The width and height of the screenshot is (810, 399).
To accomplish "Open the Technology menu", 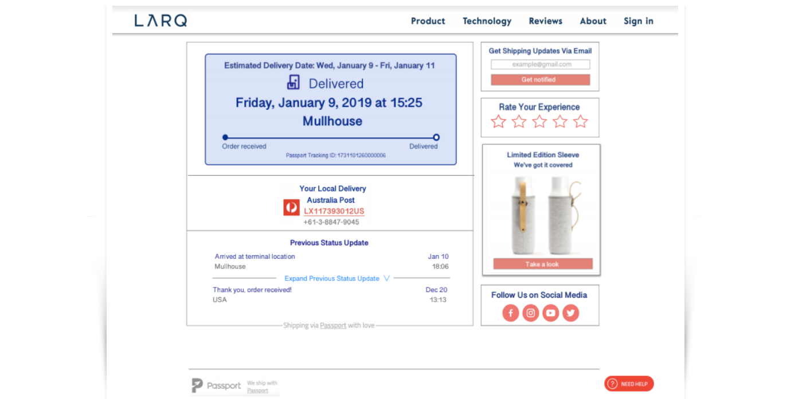I will coord(487,21).
